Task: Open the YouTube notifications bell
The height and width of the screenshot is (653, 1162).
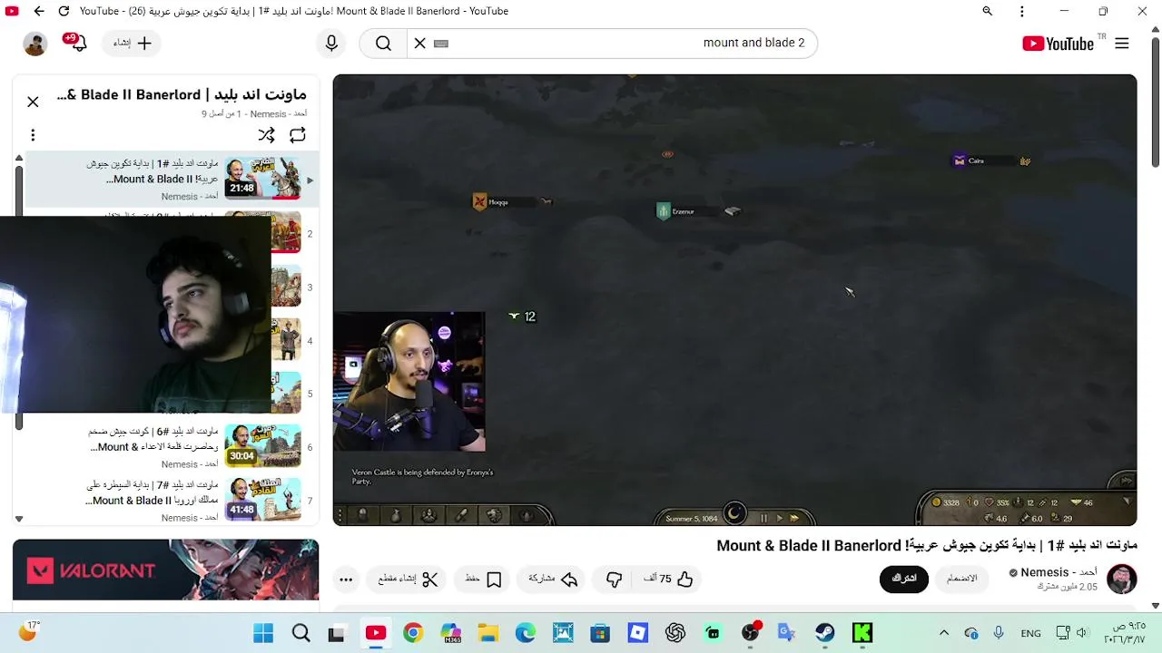Action: click(x=77, y=43)
